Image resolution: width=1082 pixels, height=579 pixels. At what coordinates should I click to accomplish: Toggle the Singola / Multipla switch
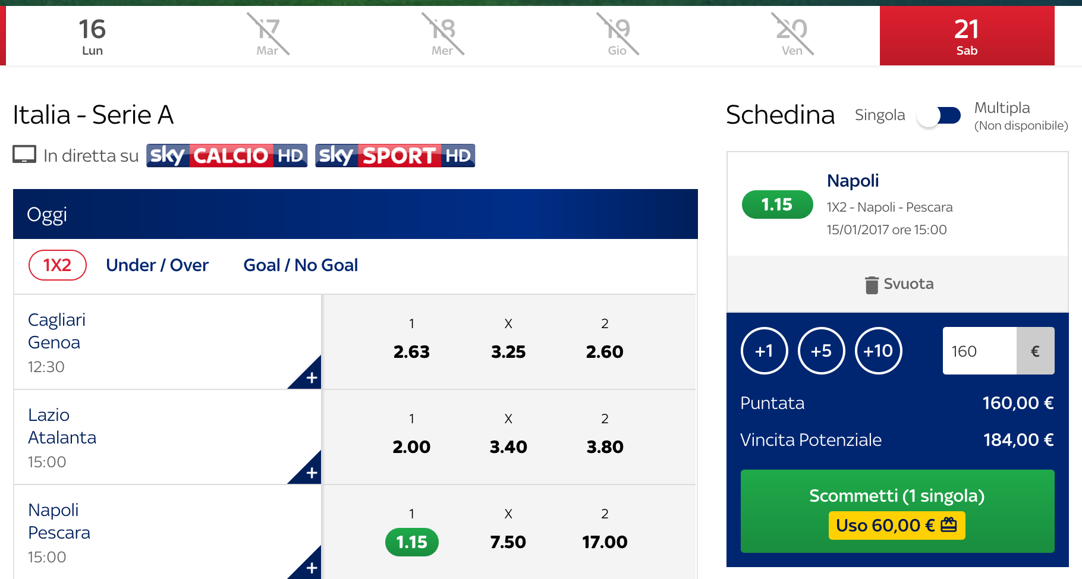[939, 115]
